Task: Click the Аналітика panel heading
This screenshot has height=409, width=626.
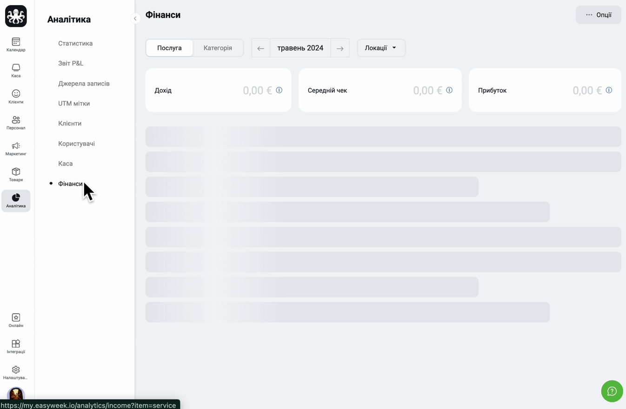Action: pyautogui.click(x=69, y=20)
